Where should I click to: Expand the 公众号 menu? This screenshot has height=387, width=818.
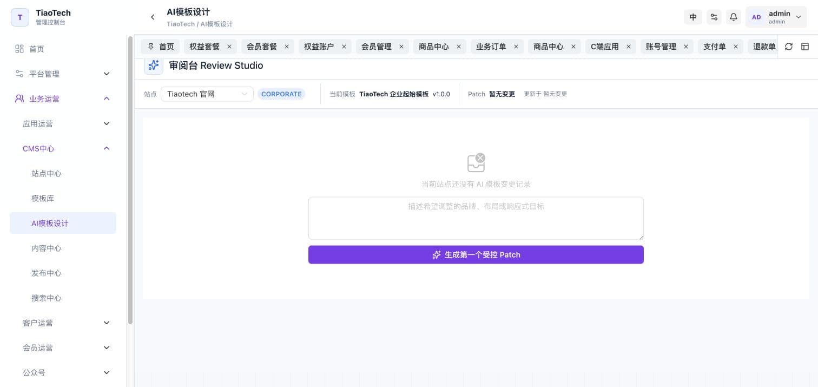pos(63,372)
